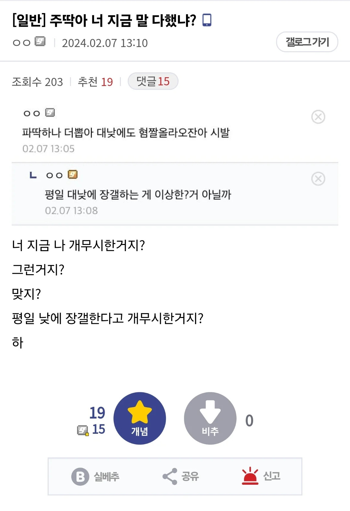
Task: Click the orange badge icon beside reply author
Action: [73, 175]
